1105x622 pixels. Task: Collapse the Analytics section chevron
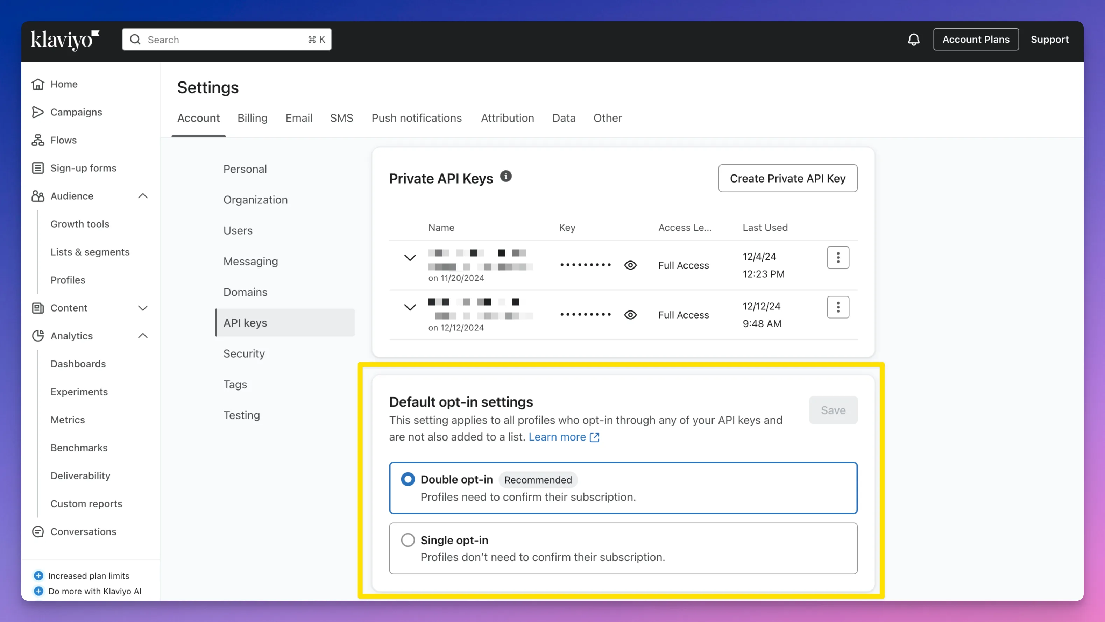coord(143,336)
